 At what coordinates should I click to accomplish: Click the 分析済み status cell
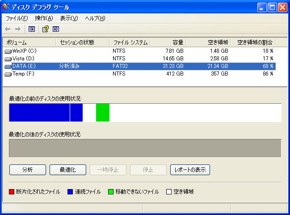pyautogui.click(x=69, y=66)
